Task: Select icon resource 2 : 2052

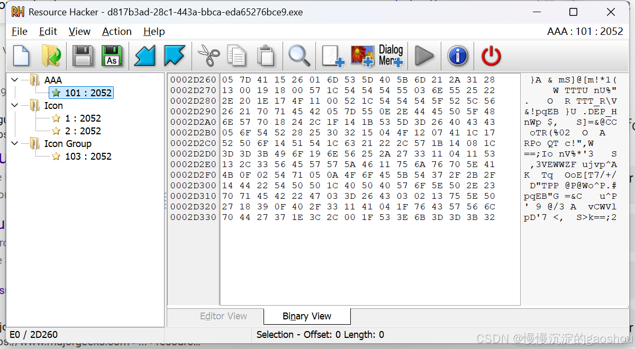Action: click(x=83, y=131)
